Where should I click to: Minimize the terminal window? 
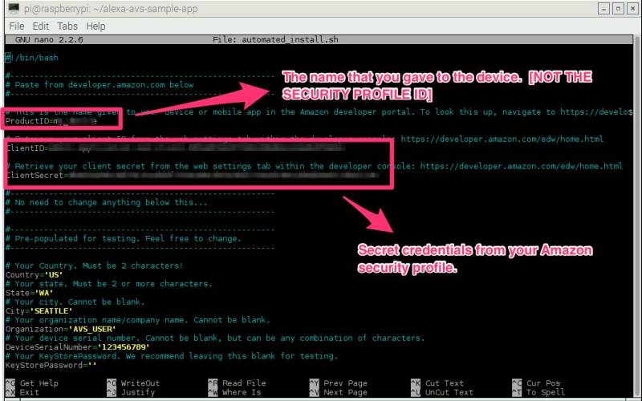tap(603, 9)
